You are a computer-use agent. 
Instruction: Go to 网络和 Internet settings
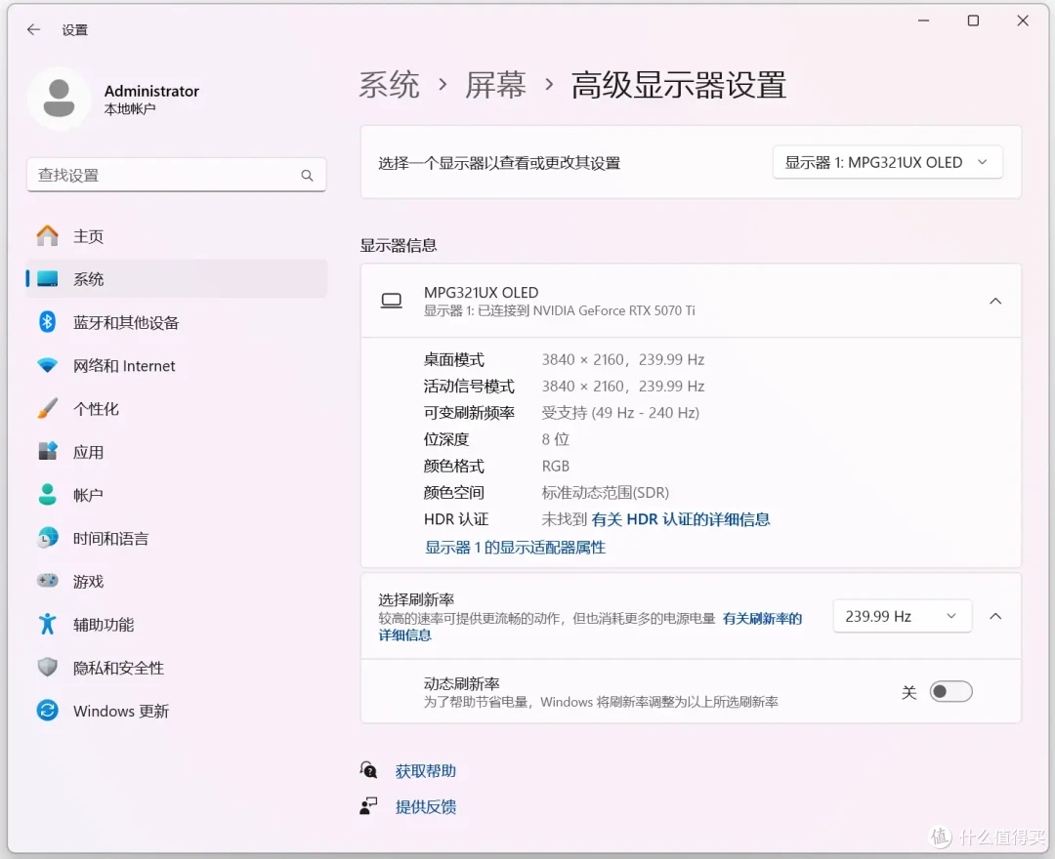click(x=176, y=366)
